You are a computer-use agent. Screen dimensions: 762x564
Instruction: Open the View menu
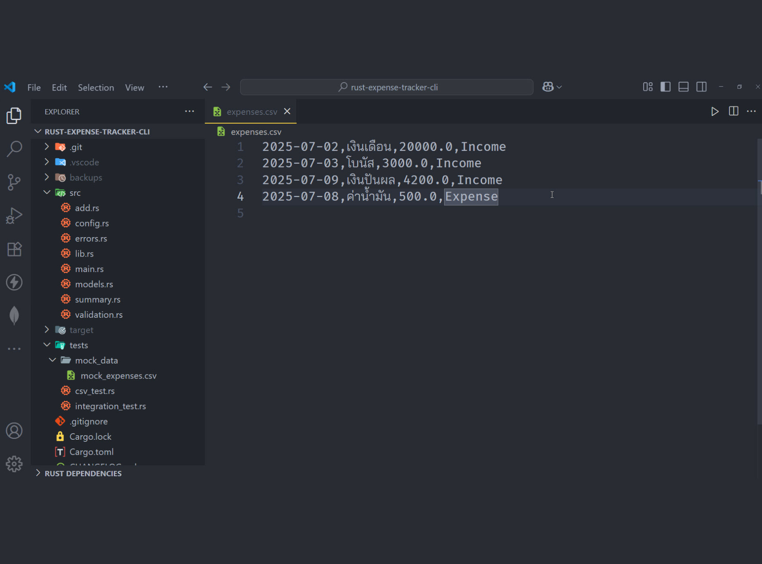tap(135, 87)
